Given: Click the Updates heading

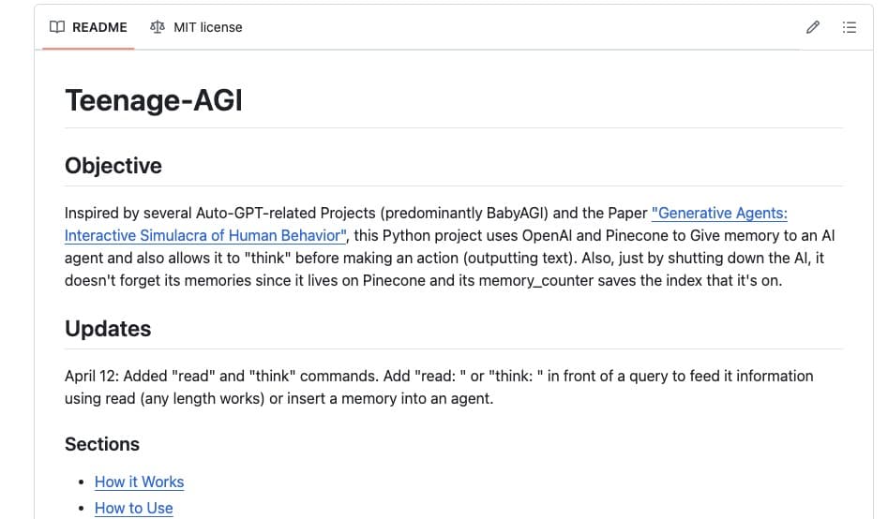Looking at the screenshot, I should click(x=108, y=329).
